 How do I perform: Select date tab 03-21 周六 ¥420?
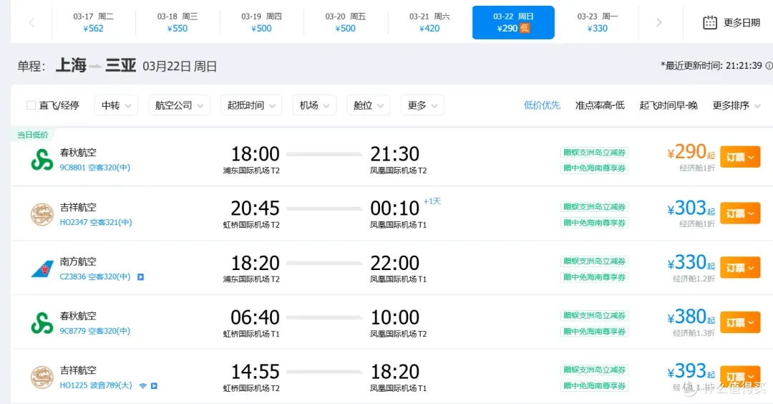pos(429,22)
